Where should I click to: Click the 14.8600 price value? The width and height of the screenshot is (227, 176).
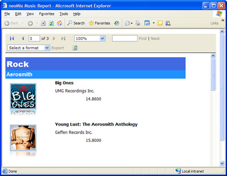point(94,99)
